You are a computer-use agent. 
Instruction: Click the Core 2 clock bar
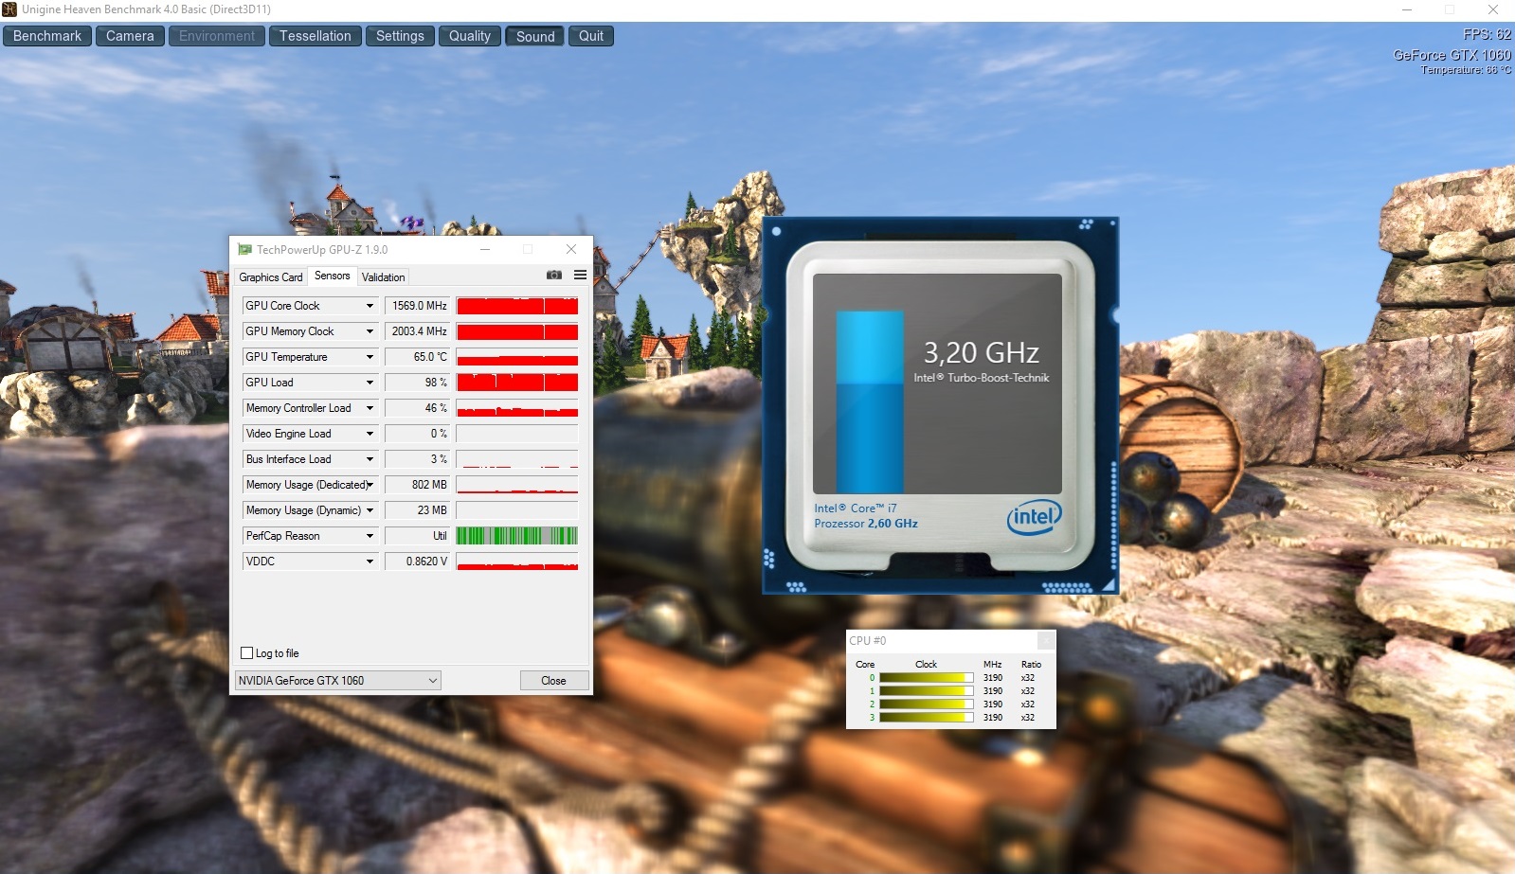tap(927, 705)
